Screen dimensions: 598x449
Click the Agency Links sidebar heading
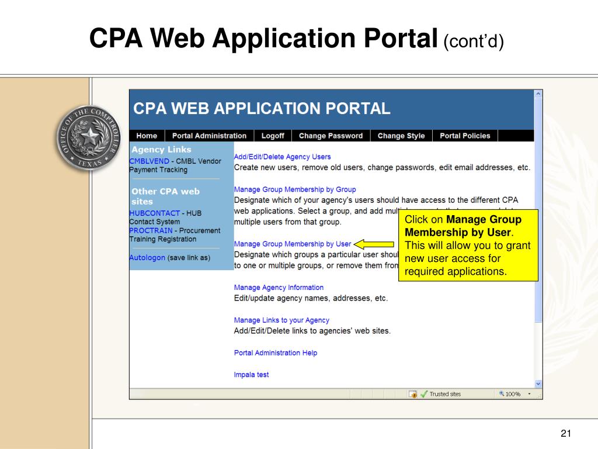(x=161, y=150)
